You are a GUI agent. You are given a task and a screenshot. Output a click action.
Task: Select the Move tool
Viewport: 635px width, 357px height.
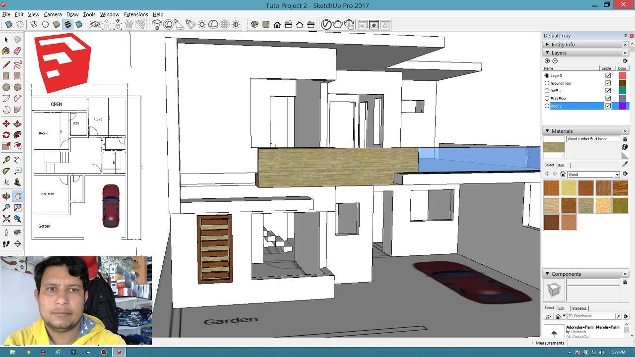point(6,123)
